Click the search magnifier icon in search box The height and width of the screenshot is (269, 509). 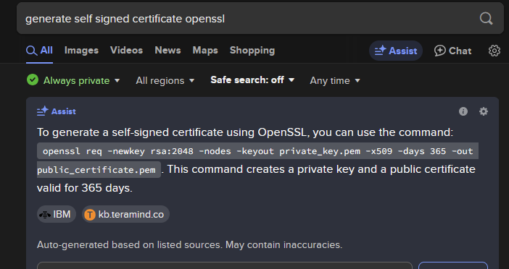(486, 19)
